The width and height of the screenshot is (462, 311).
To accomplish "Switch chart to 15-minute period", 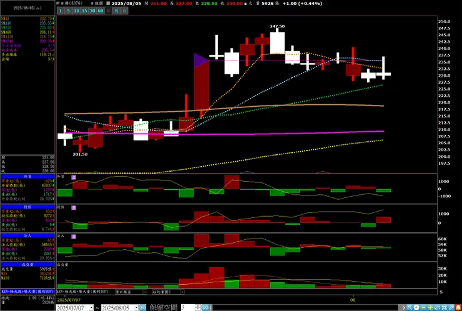I will [x=84, y=11].
